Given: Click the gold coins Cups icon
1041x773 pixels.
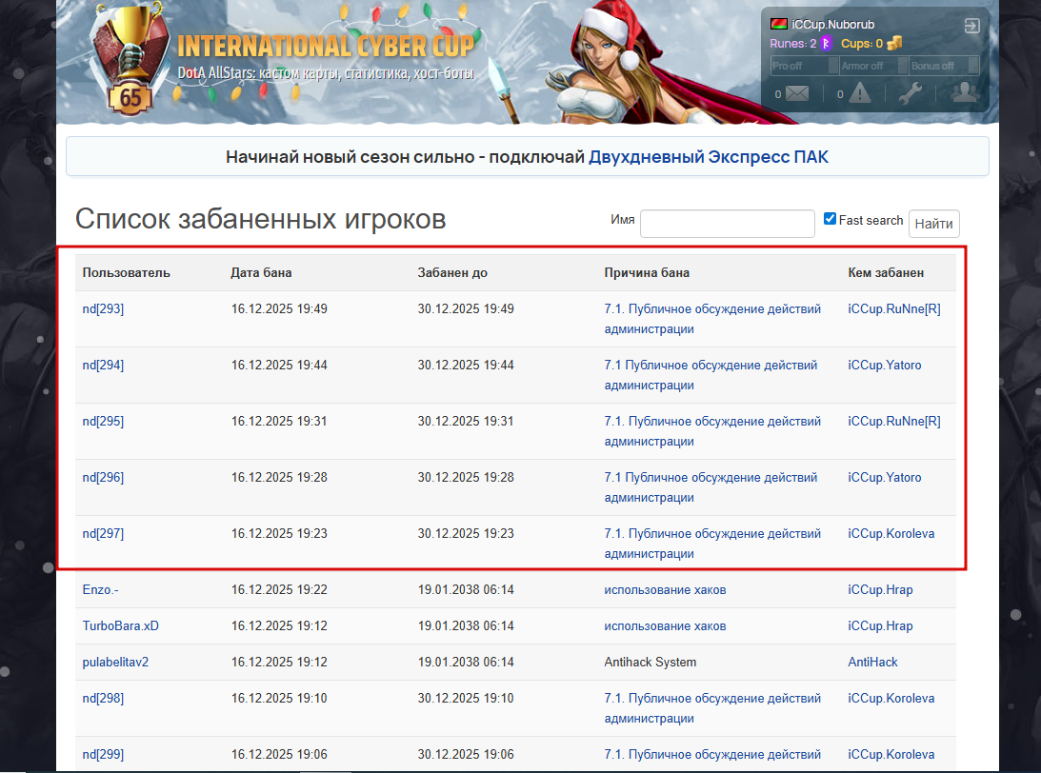Looking at the screenshot, I should pyautogui.click(x=894, y=44).
